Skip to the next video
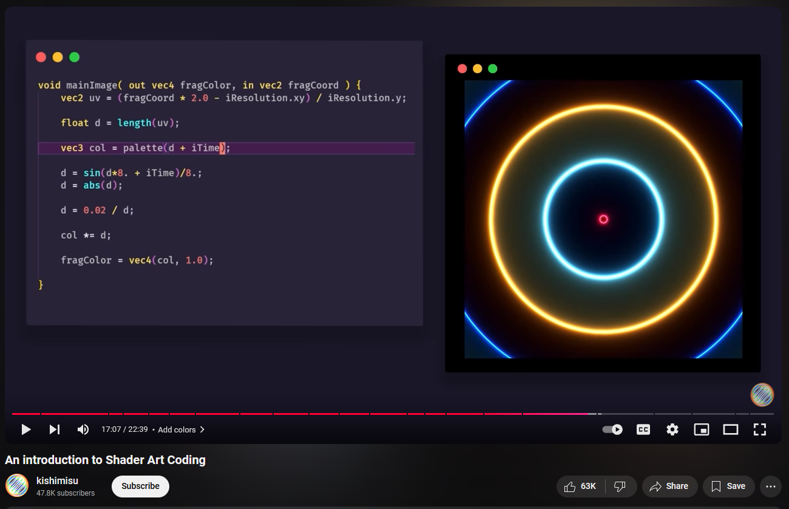Viewport: 789px width, 509px height. [55, 429]
